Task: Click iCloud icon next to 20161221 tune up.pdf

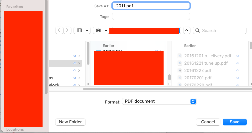Action: (x=238, y=63)
